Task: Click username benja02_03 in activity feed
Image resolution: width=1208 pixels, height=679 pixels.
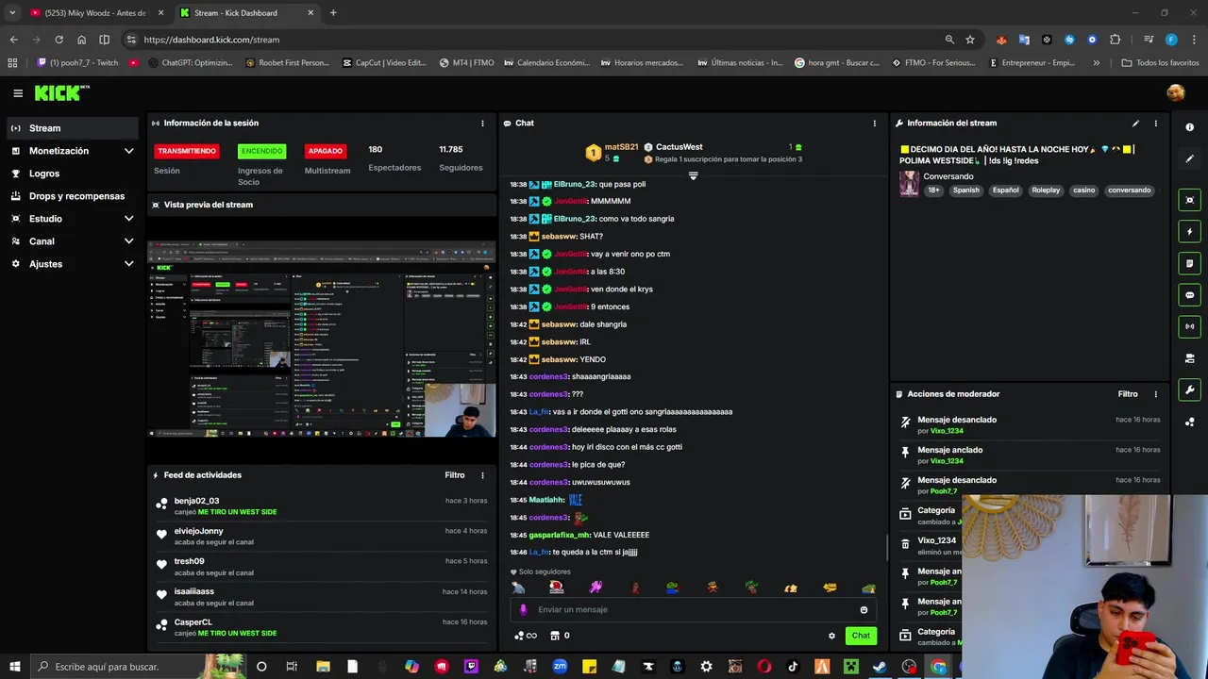Action: 196,502
